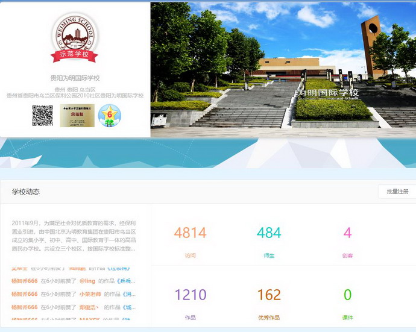Open 杨智乔666 profile in the @ling row

(24, 281)
